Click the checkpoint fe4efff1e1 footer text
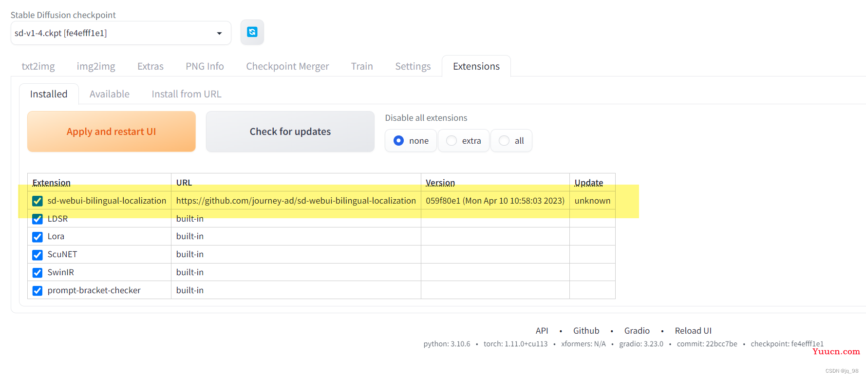Screen dimensions: 866x378 787,344
